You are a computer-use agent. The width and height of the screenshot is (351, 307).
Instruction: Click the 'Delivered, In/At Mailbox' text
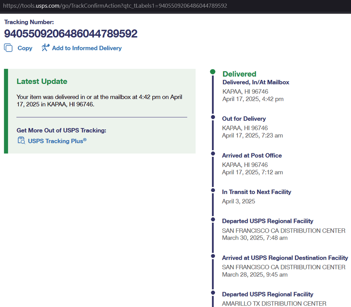pos(256,82)
